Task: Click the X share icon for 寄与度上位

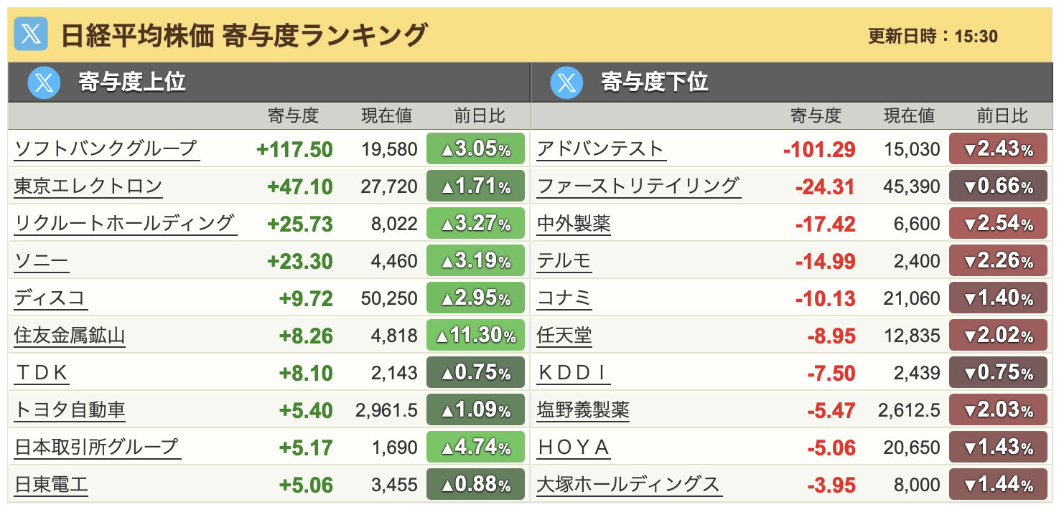Action: click(44, 83)
